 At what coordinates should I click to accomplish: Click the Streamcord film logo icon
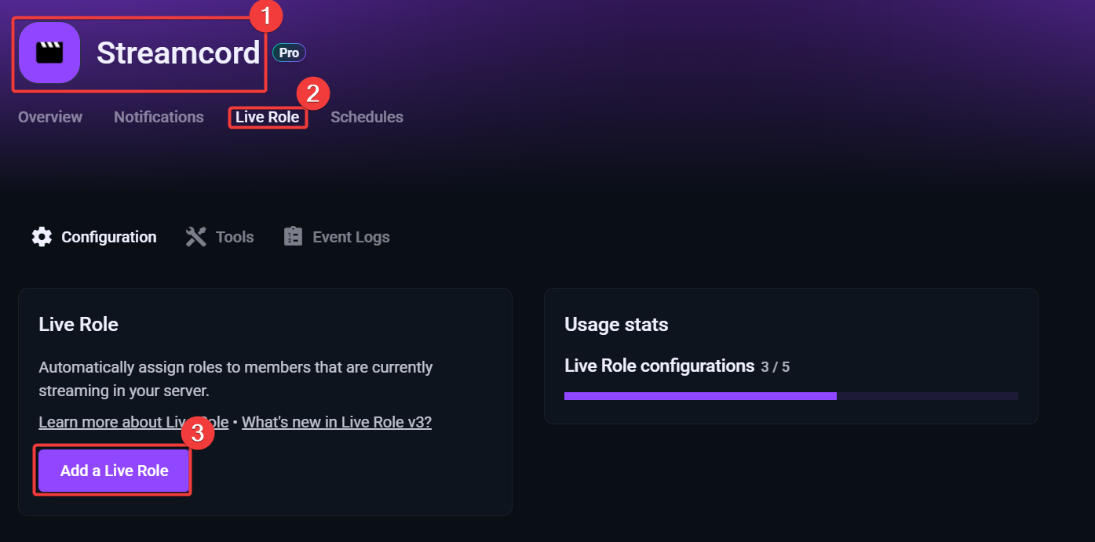[x=48, y=53]
